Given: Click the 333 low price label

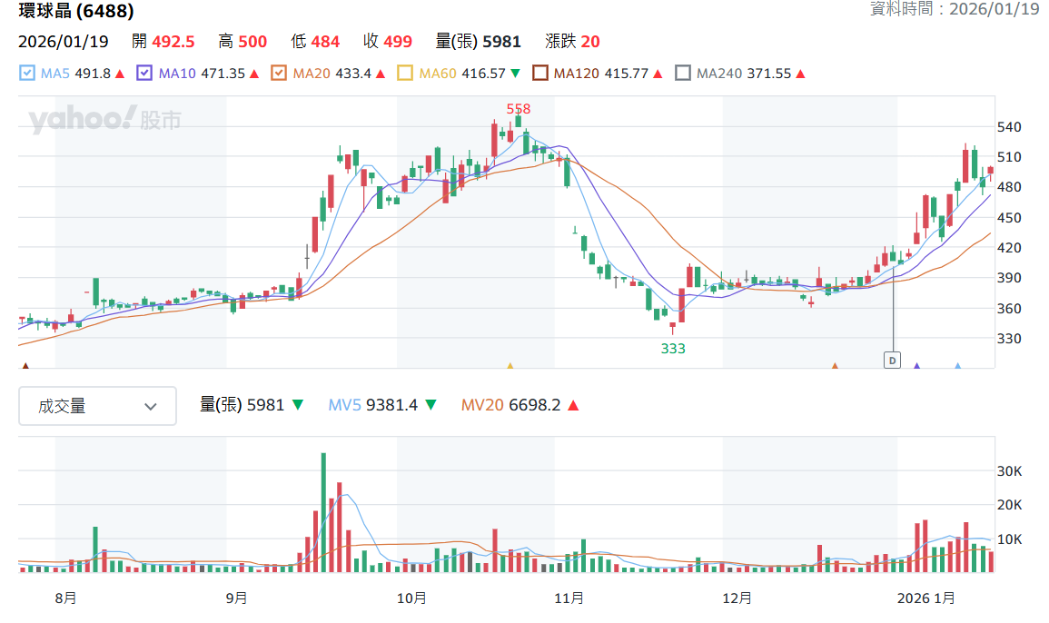Looking at the screenshot, I should click(673, 348).
